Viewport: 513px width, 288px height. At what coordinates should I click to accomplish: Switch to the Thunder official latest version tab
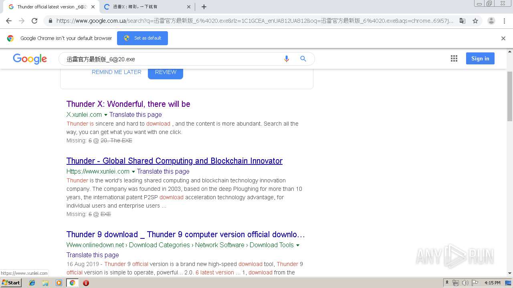[x=51, y=7]
